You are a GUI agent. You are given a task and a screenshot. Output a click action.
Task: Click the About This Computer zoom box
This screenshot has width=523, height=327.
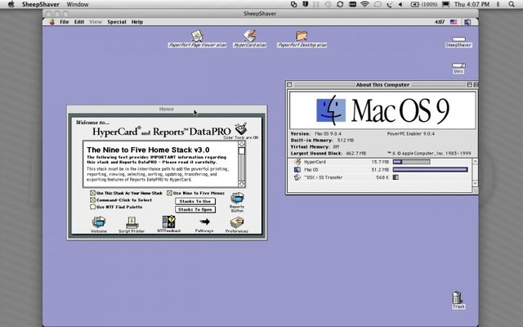pyautogui.click(x=469, y=85)
